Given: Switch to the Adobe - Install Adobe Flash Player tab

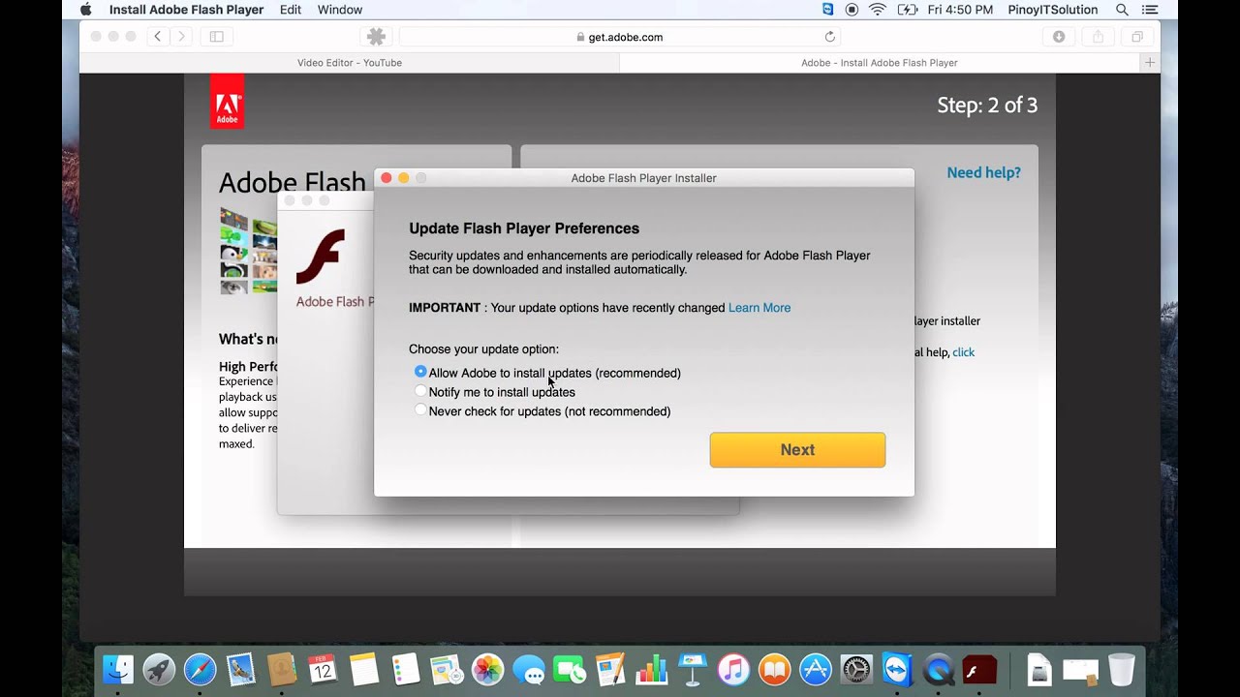Looking at the screenshot, I should click(880, 63).
